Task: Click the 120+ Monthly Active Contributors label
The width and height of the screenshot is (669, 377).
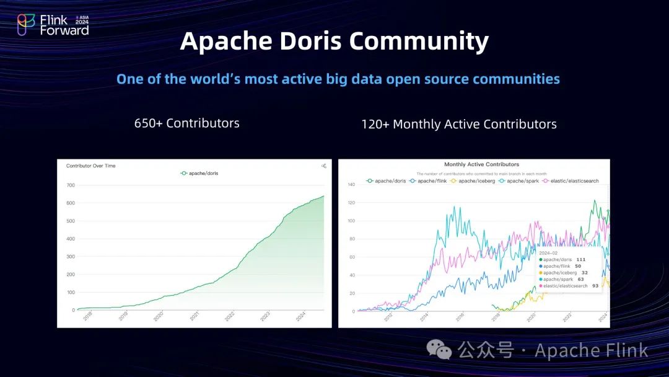Action: tap(459, 124)
